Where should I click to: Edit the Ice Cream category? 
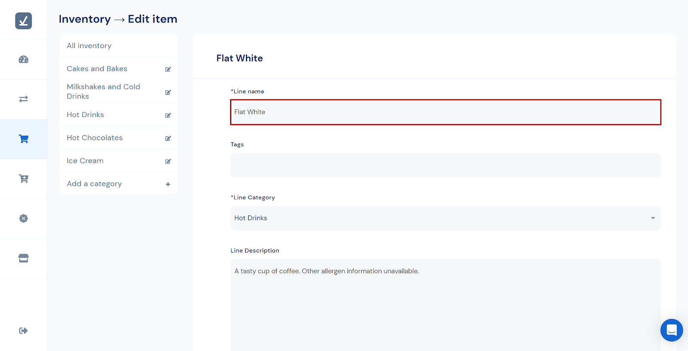(x=168, y=161)
